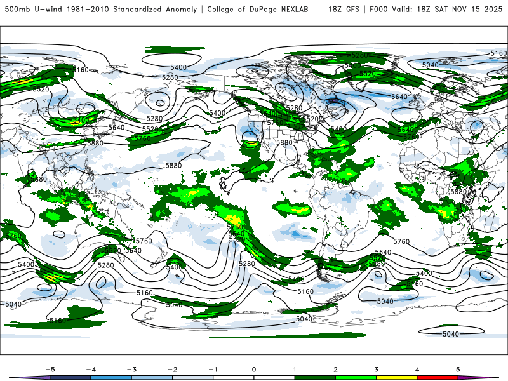
Task: Click 'F000 Valid: 18Z SAT NOV 15 2025' text
Action: click(x=436, y=9)
